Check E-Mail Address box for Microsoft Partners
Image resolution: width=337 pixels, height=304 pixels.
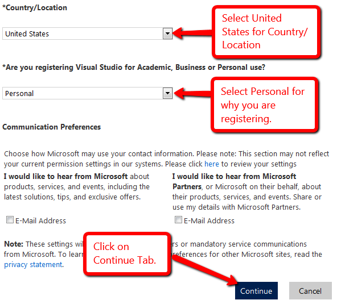pyautogui.click(x=178, y=220)
